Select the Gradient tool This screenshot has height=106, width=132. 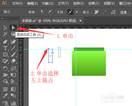(13, 89)
